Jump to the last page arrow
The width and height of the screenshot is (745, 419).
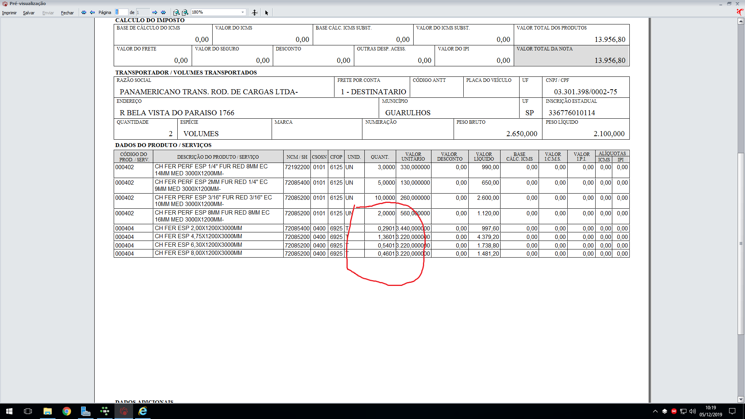point(163,12)
